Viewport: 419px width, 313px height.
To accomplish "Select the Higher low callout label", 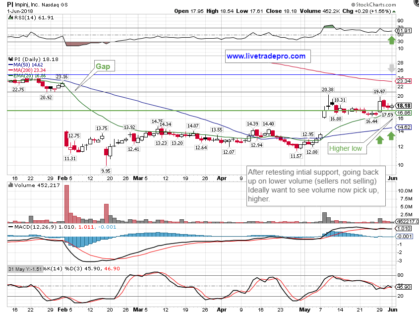I will pos(346,148).
